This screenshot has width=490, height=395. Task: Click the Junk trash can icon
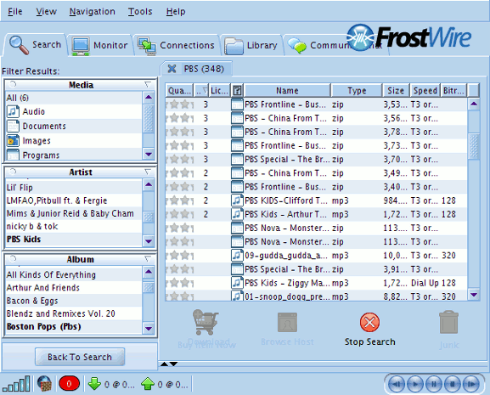tap(448, 322)
